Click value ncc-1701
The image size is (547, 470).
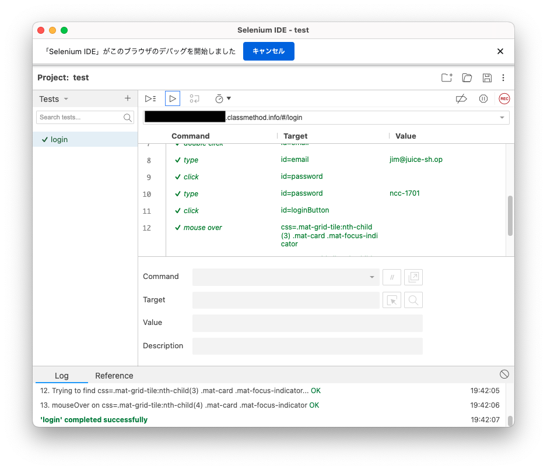click(404, 193)
